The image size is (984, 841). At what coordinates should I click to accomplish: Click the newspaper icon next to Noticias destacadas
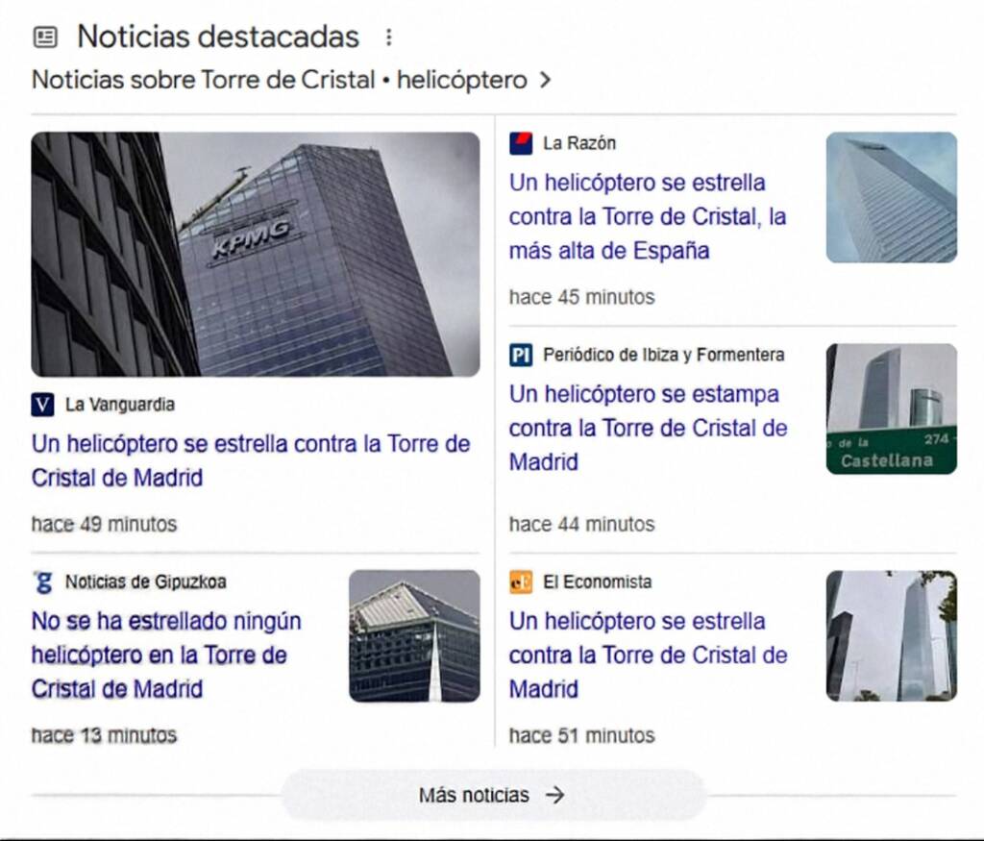click(x=45, y=37)
